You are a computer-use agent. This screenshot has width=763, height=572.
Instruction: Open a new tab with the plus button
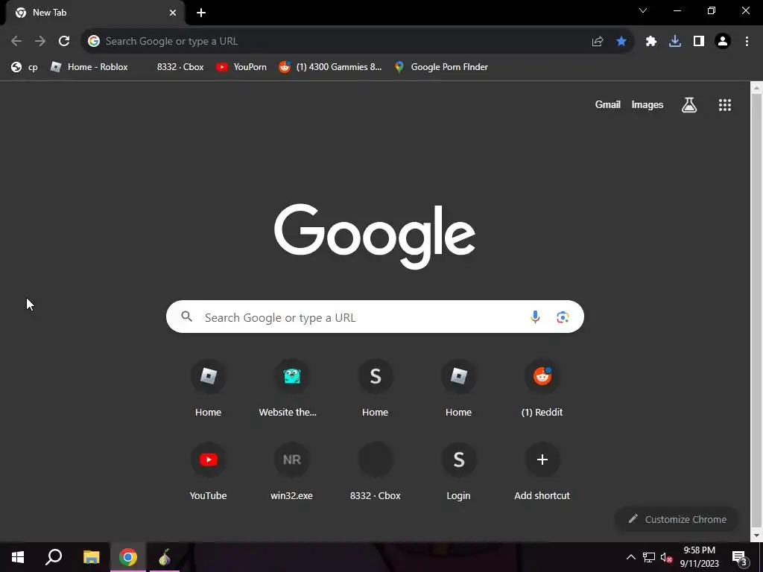click(201, 13)
